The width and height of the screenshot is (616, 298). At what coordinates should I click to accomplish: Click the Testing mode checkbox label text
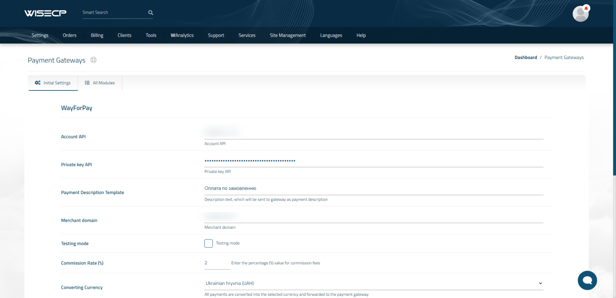coord(228,243)
